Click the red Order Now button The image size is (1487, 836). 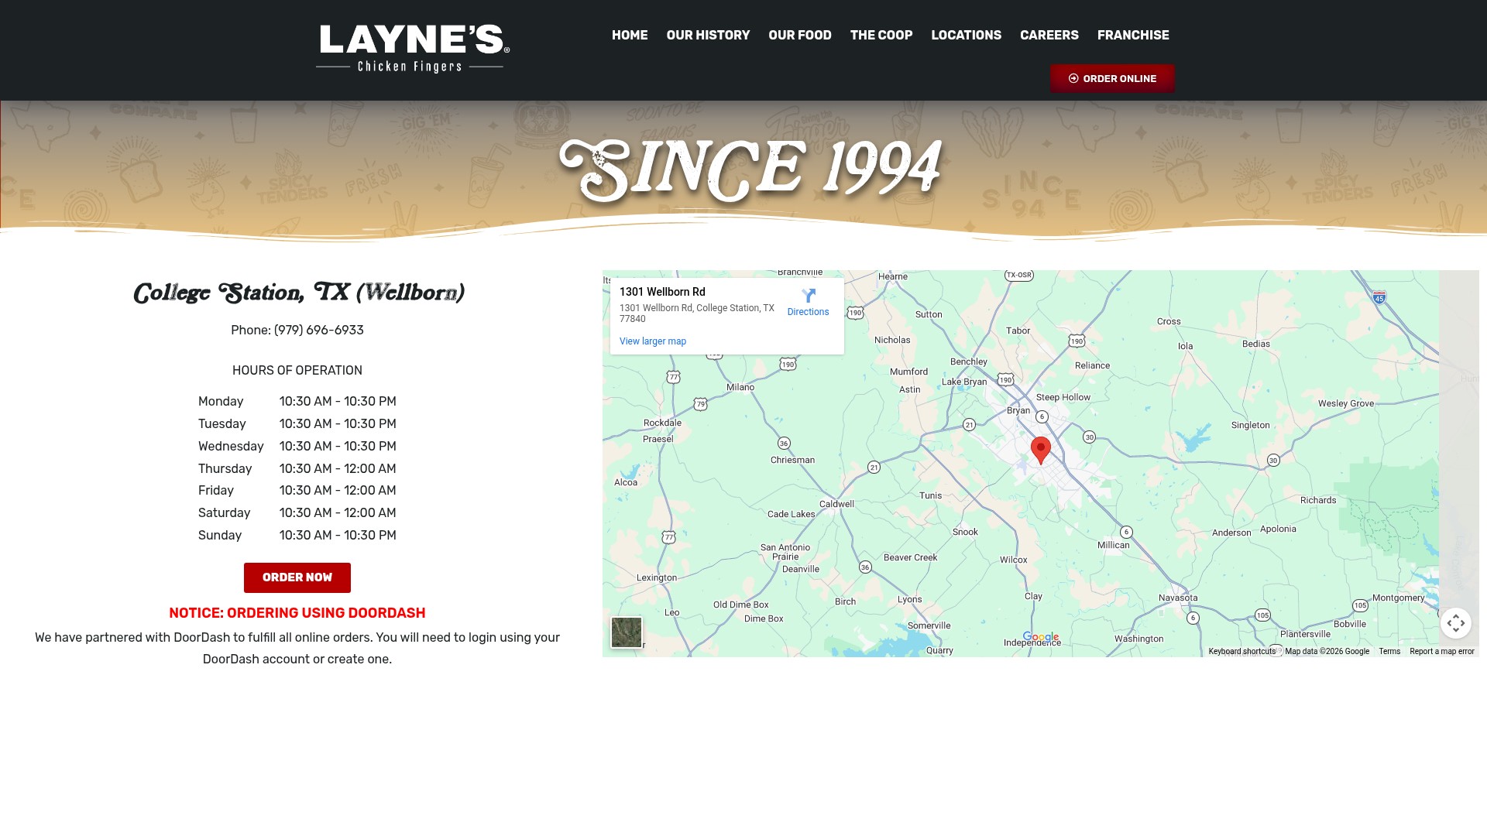coord(297,577)
